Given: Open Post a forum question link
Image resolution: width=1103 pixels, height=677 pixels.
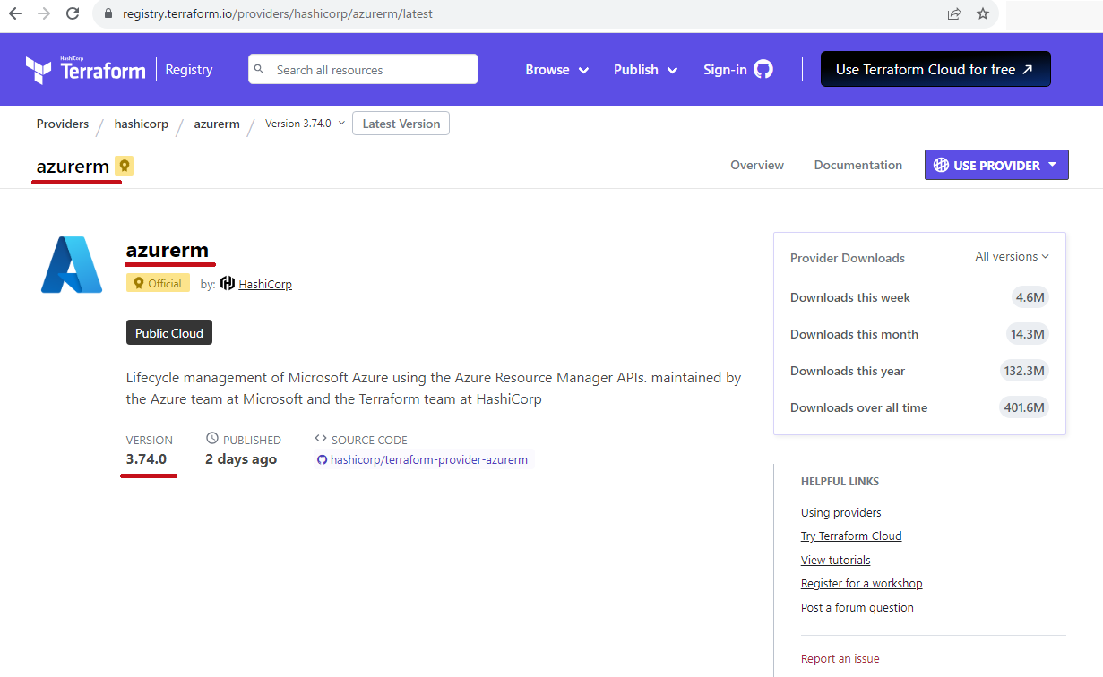Looking at the screenshot, I should click(x=857, y=608).
